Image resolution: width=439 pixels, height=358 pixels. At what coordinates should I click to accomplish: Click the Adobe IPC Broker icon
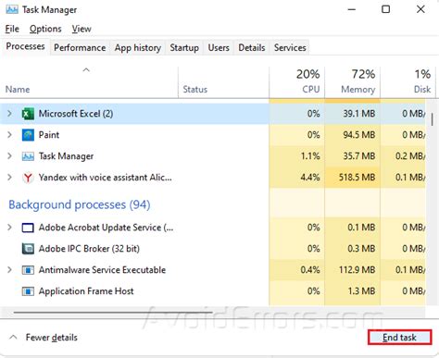[x=28, y=249]
